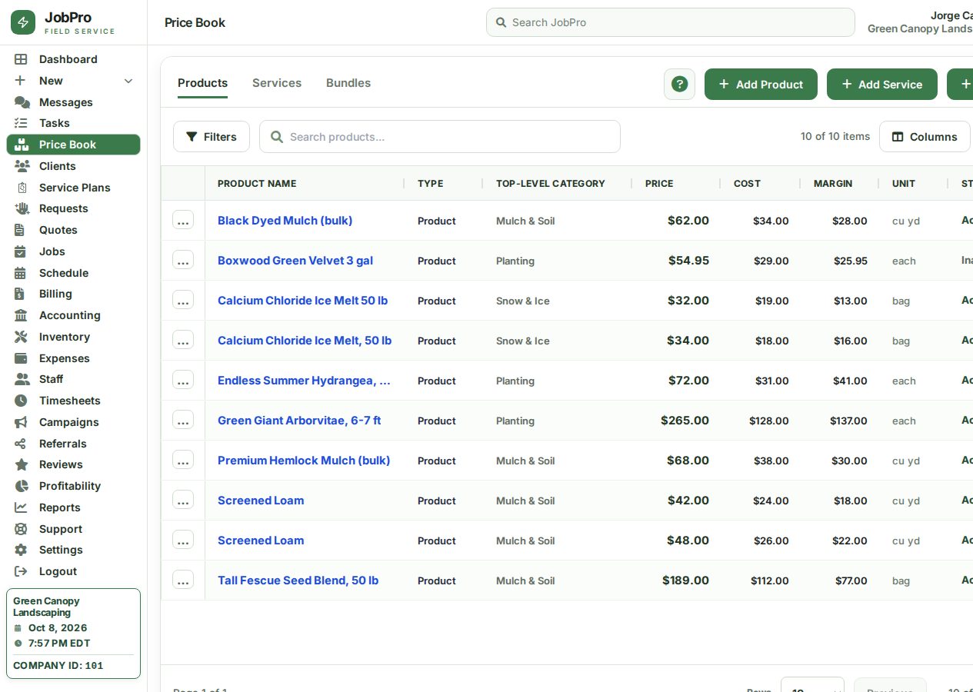Open the Calcium Chloride Ice Melt 50 lb link
This screenshot has height=692, width=973.
(302, 301)
